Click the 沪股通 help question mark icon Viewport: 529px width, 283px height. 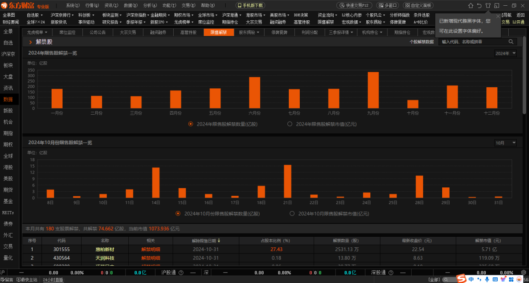[181, 273]
